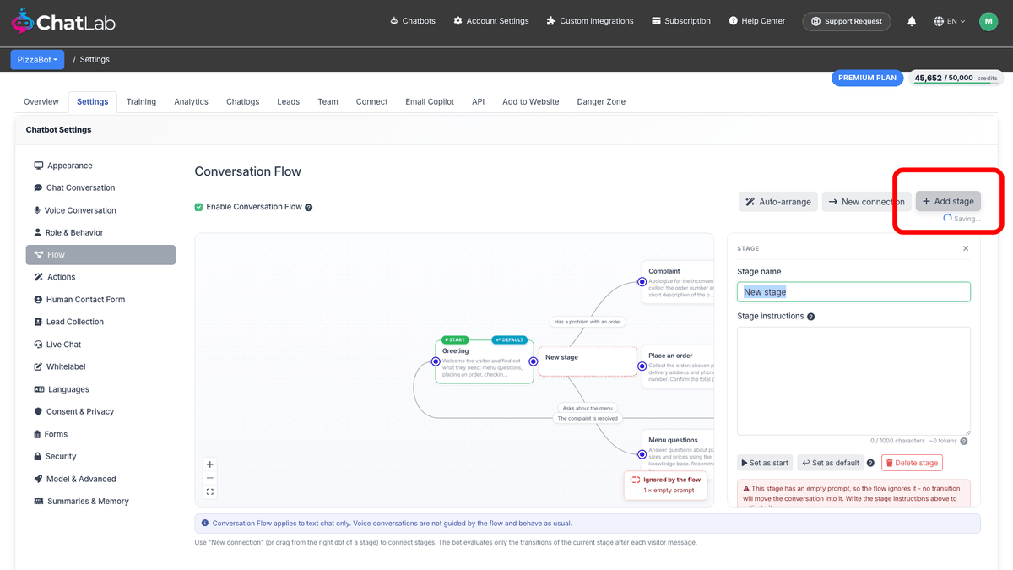Viewport: 1013px width, 570px height.
Task: Click the notification bell icon
Action: click(x=912, y=21)
